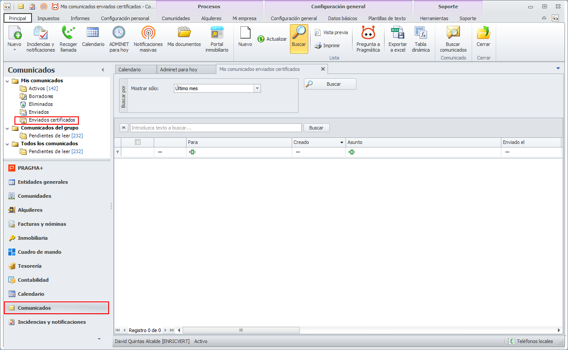Image resolution: width=568 pixels, height=350 pixels.
Task: Click the Actualizar refresh button
Action: coord(272,39)
